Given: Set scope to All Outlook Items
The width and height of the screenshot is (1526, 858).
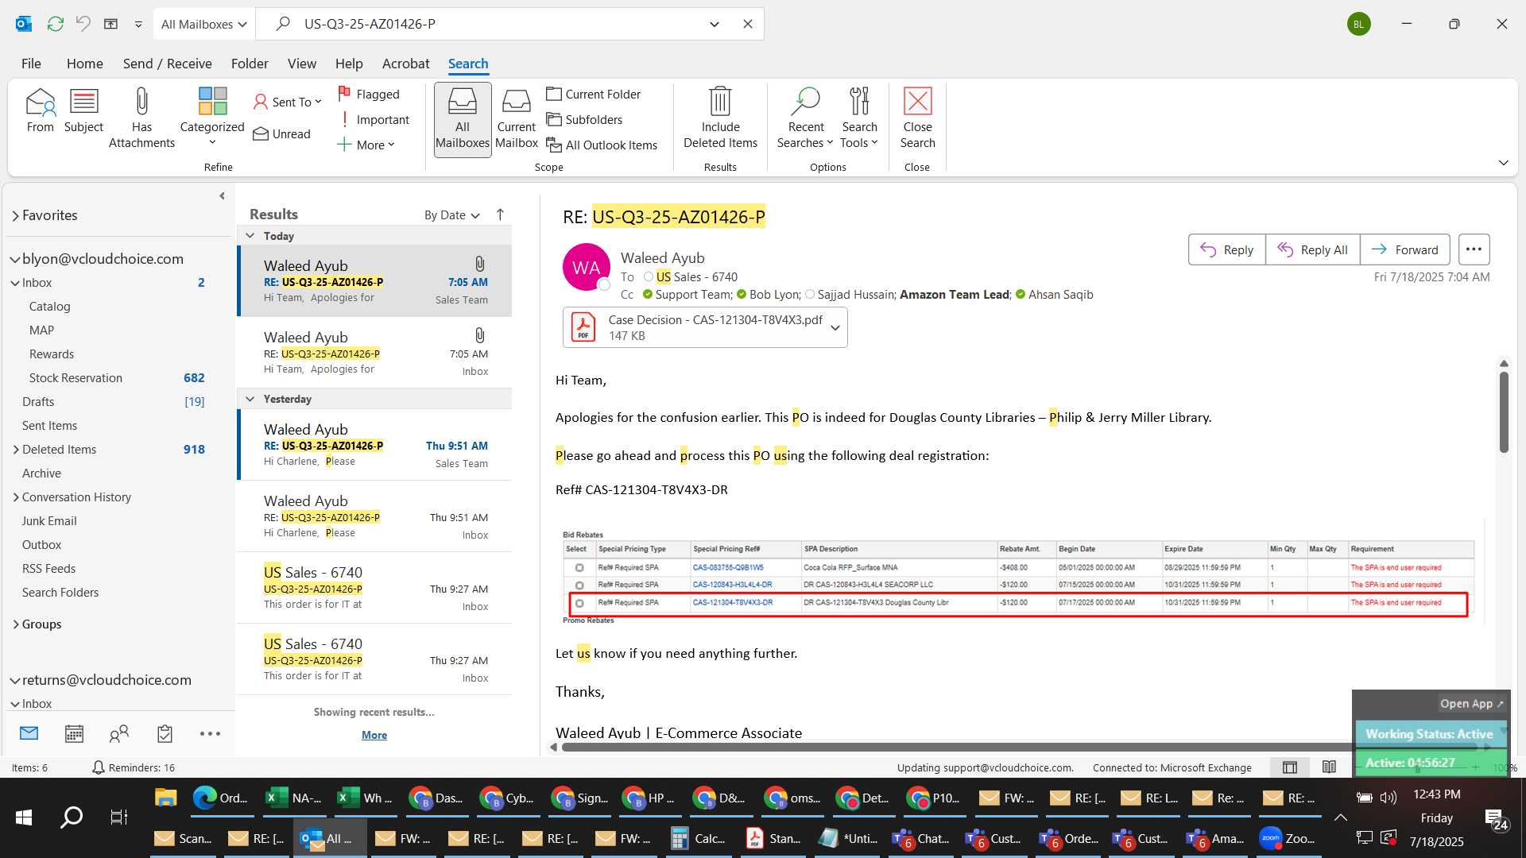Looking at the screenshot, I should pyautogui.click(x=602, y=145).
